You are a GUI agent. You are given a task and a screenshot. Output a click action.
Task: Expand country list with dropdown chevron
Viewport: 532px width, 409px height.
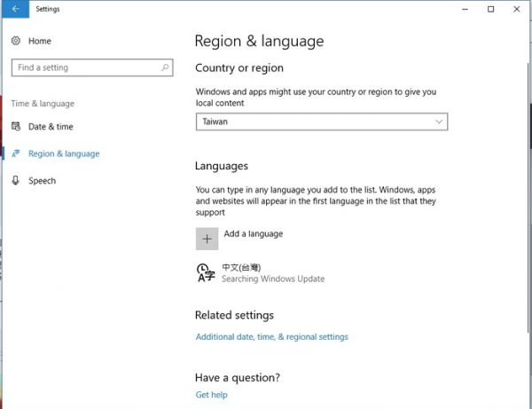click(439, 122)
